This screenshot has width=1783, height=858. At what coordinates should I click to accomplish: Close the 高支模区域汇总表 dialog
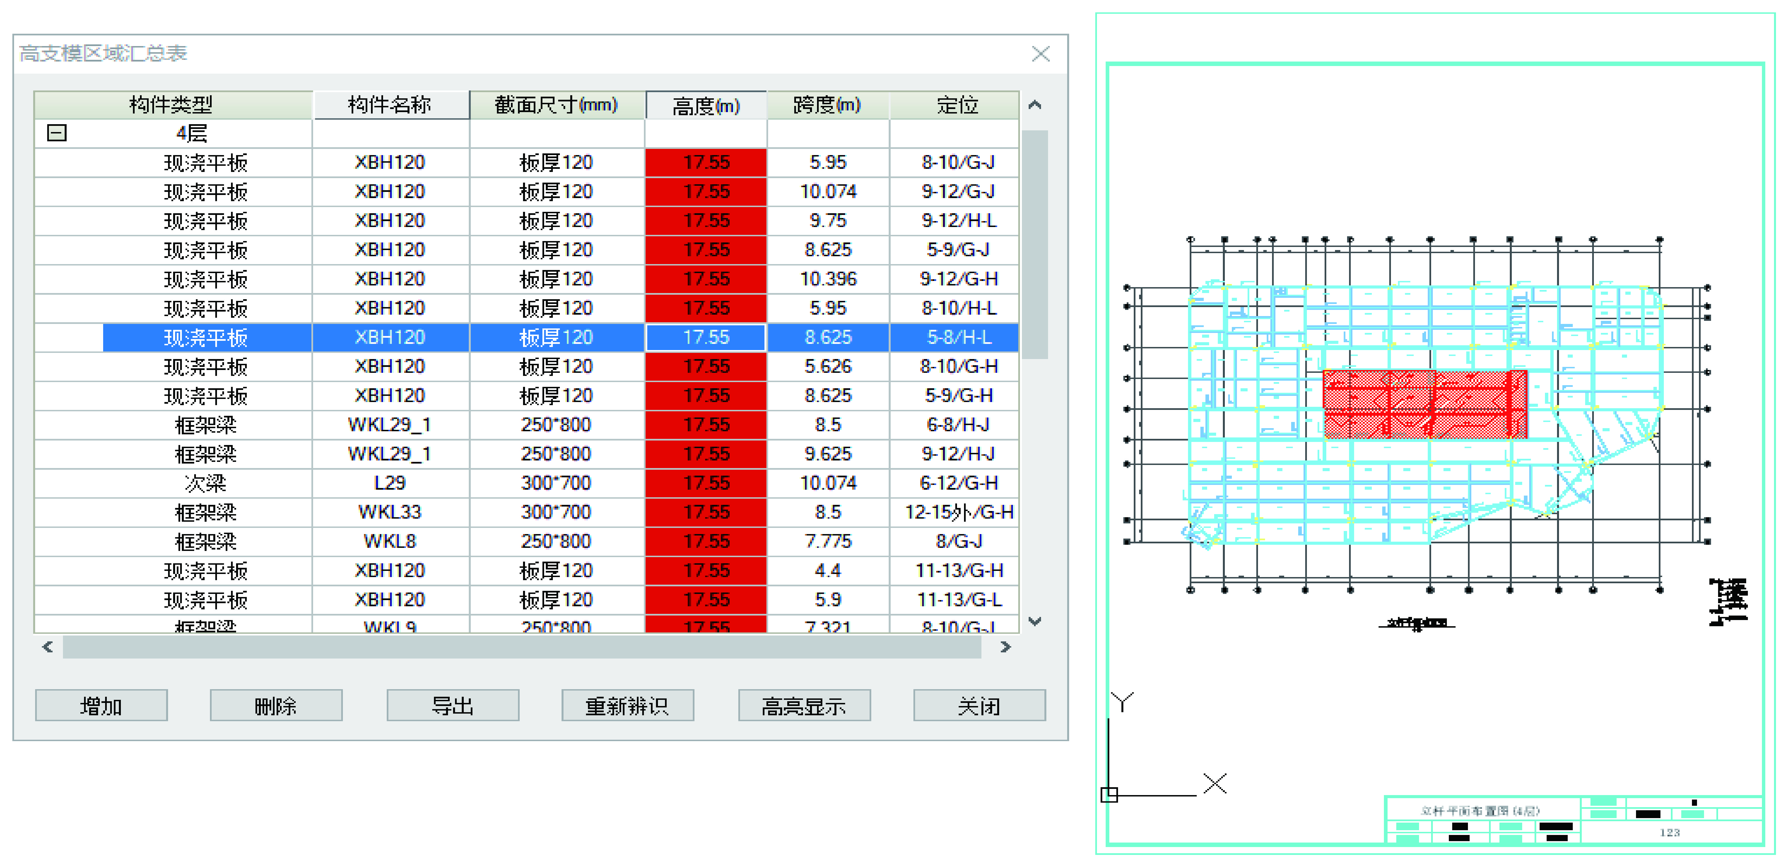coord(1040,54)
